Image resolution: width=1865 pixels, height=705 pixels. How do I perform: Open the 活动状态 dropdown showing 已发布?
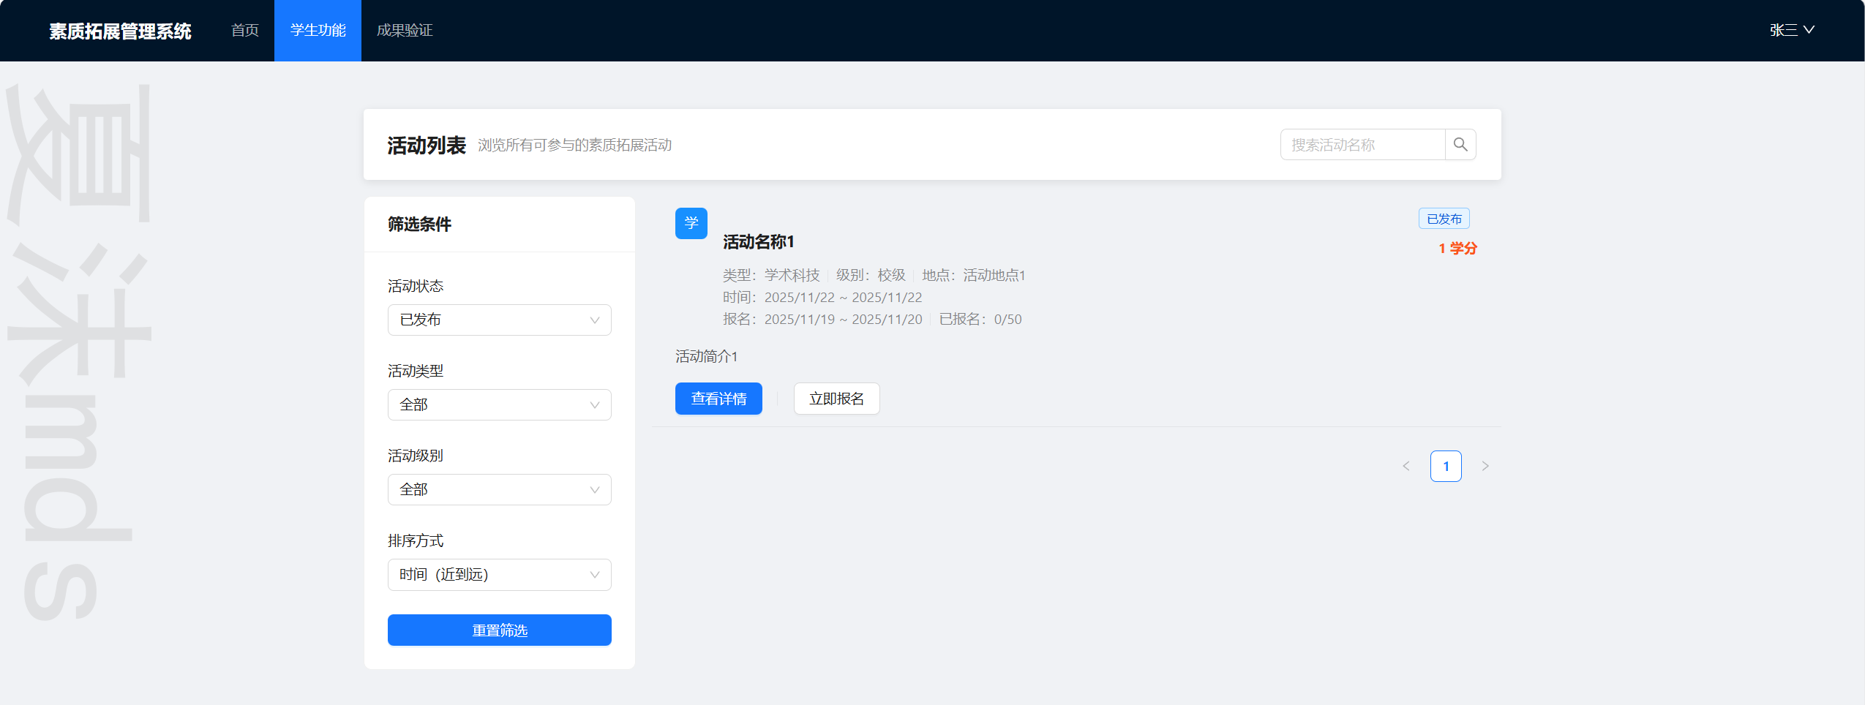tap(500, 320)
